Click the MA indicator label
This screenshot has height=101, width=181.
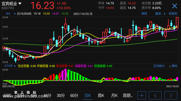pyautogui.click(x=8, y=14)
